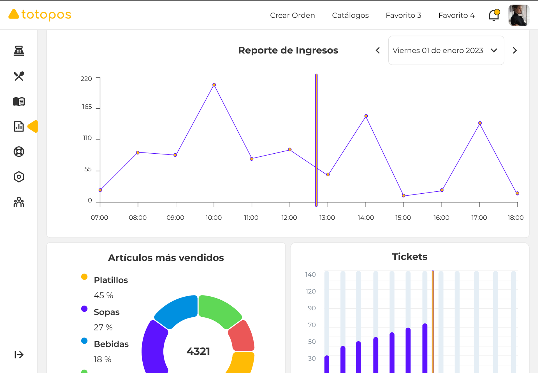Open Favorito 3 menu item
The width and height of the screenshot is (538, 373).
point(403,15)
